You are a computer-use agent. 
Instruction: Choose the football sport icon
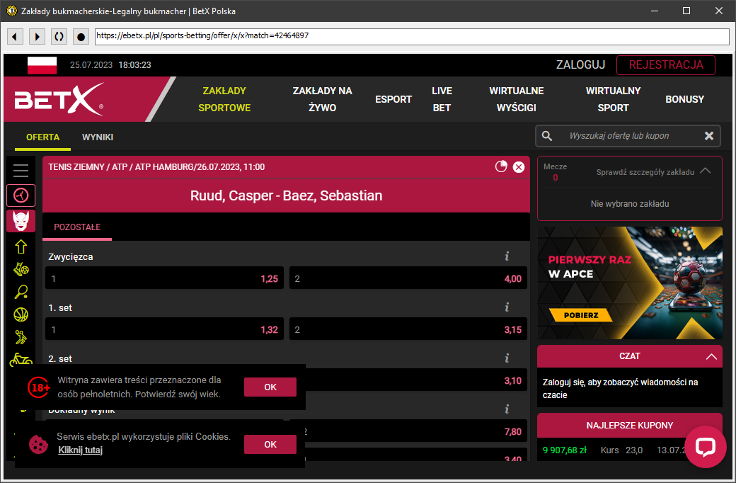click(x=21, y=269)
